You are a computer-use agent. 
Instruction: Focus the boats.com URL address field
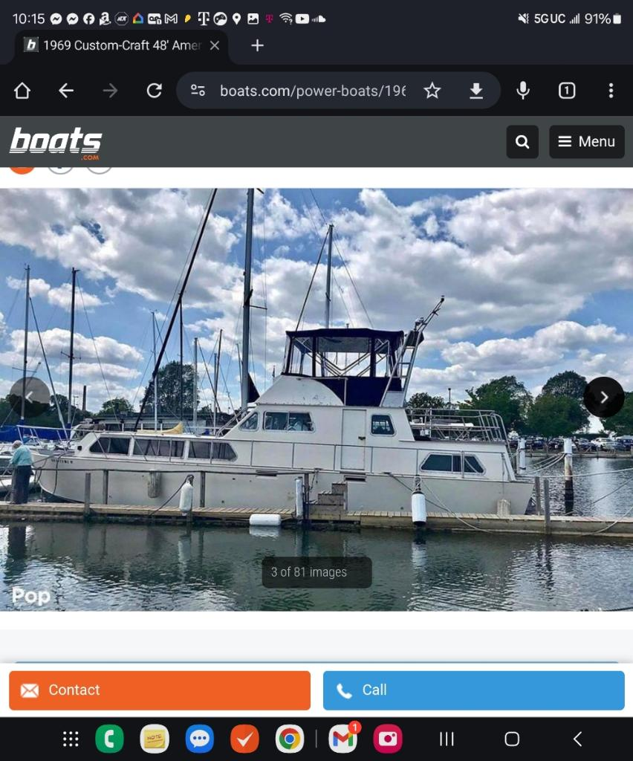coord(312,91)
